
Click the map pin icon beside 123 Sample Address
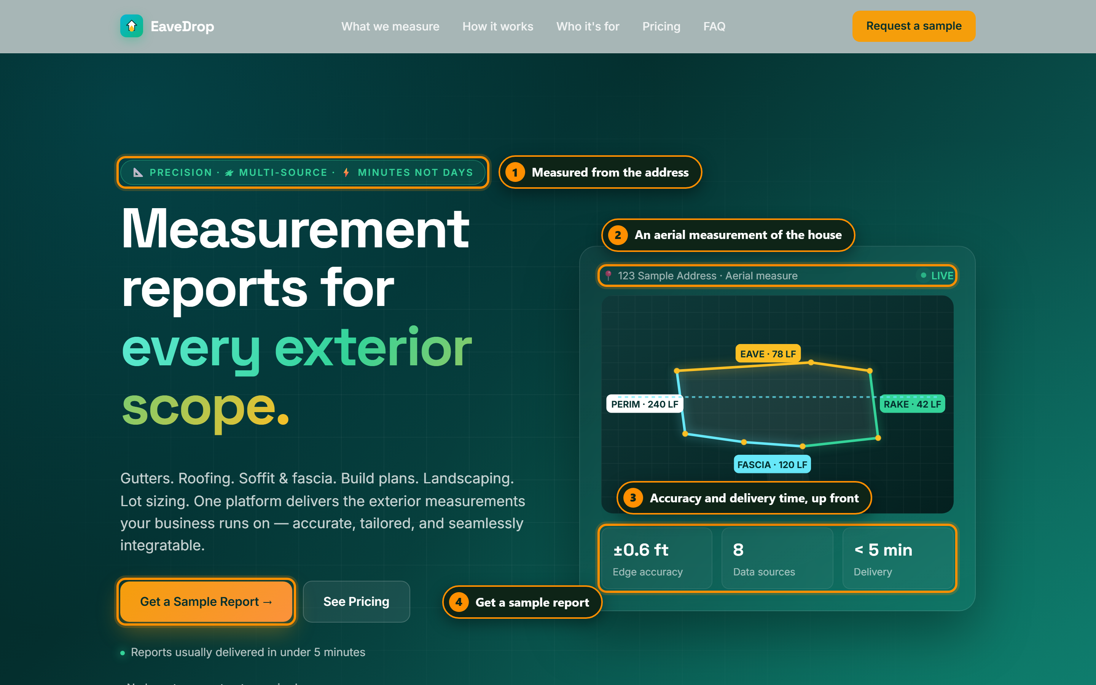[x=608, y=276]
